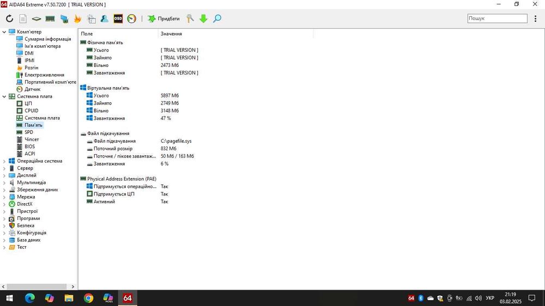This screenshot has width=545, height=306.
Task: Select Безпека in the tree
Action: pyautogui.click(x=26, y=225)
